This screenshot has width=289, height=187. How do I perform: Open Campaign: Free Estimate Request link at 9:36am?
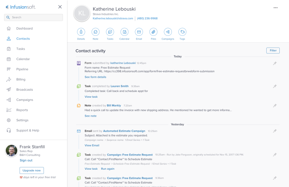click(130, 178)
